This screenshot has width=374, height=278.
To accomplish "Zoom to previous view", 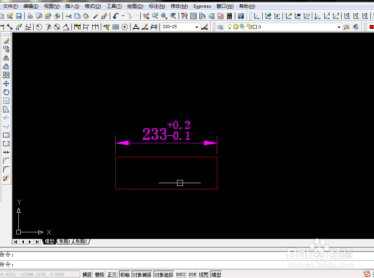I will (173, 16).
